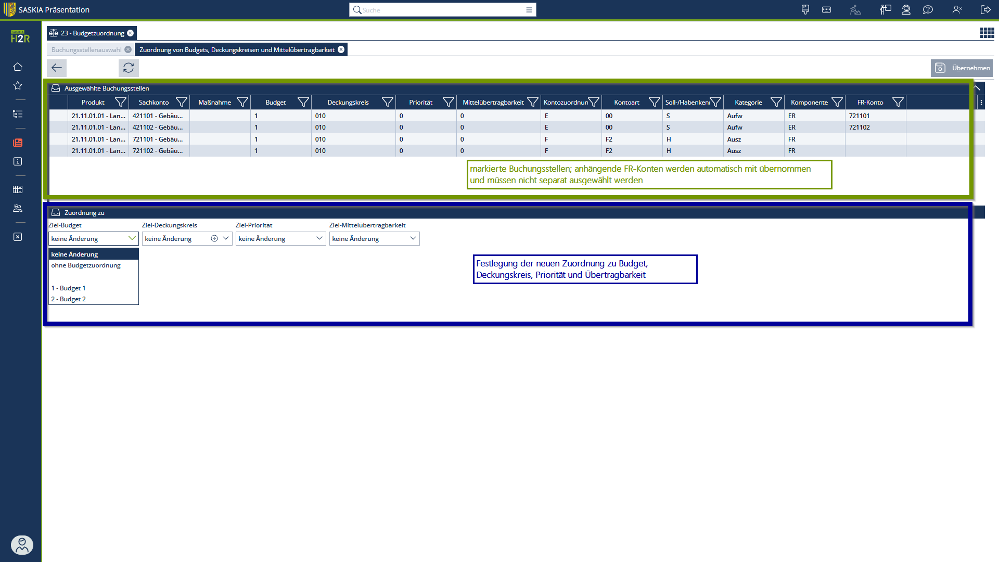This screenshot has width=999, height=562.
Task: Filter the Sachkonto column
Action: [181, 103]
